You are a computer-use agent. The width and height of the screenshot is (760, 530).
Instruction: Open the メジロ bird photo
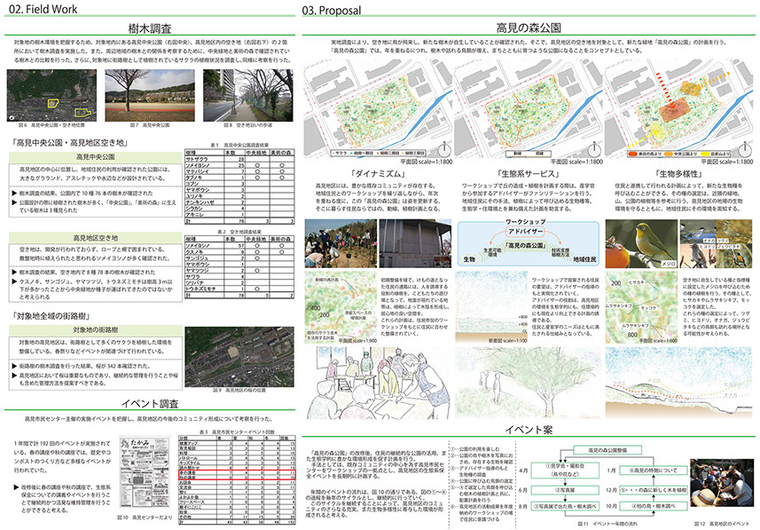[x=641, y=243]
